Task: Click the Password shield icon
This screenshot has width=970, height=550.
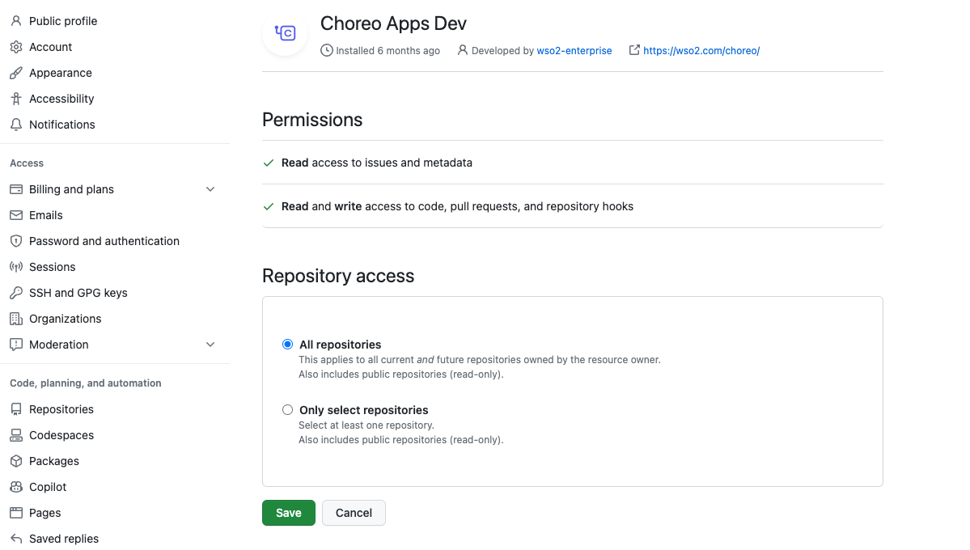Action: 16,241
